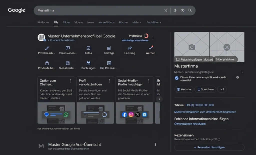
Task: Switch to Bilder tab
Action: click(x=66, y=22)
